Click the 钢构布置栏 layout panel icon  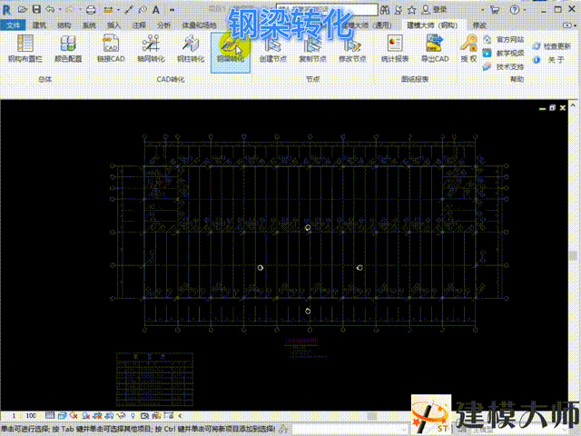pos(25,48)
